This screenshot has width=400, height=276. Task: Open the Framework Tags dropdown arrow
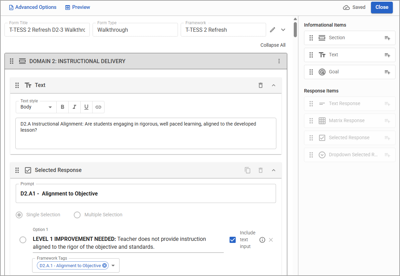113,265
